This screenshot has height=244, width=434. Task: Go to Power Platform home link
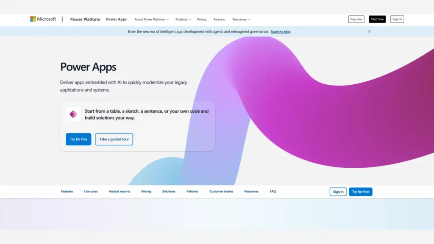click(x=85, y=19)
